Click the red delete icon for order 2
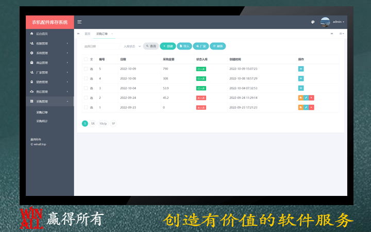 coord(311,98)
